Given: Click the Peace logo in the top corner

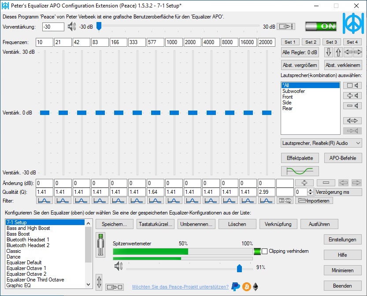Looking at the screenshot, I should 353,23.
